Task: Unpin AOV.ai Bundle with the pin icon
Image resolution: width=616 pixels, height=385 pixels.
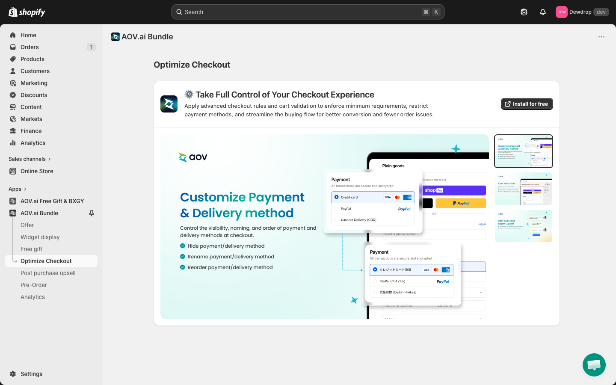Action: click(91, 213)
